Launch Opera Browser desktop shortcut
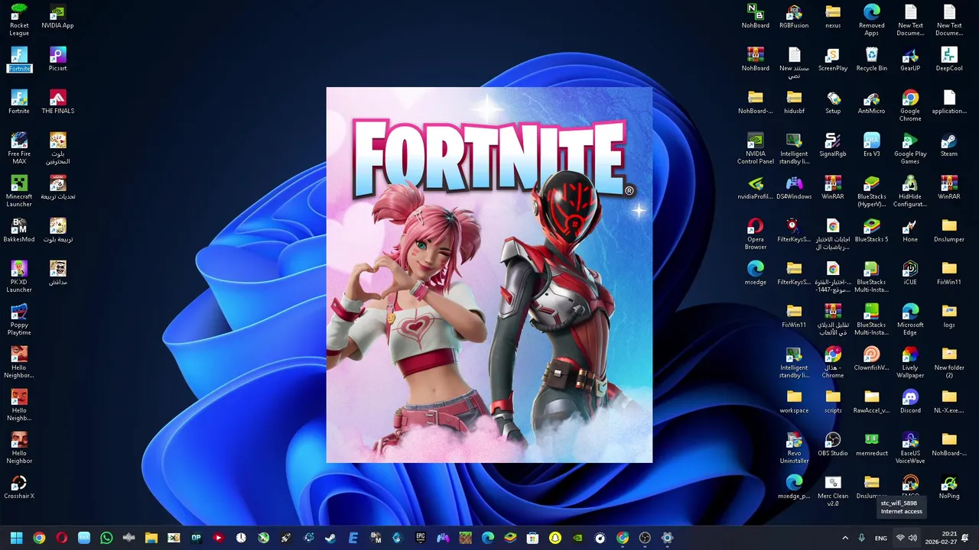The width and height of the screenshot is (979, 550). click(756, 234)
